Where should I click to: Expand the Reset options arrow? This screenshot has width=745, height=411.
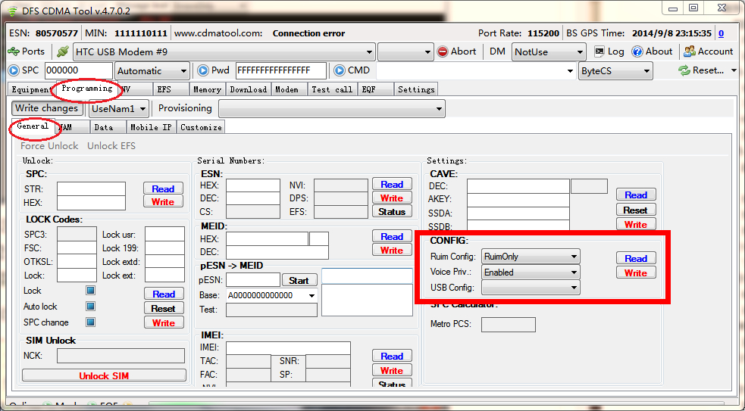(734, 70)
